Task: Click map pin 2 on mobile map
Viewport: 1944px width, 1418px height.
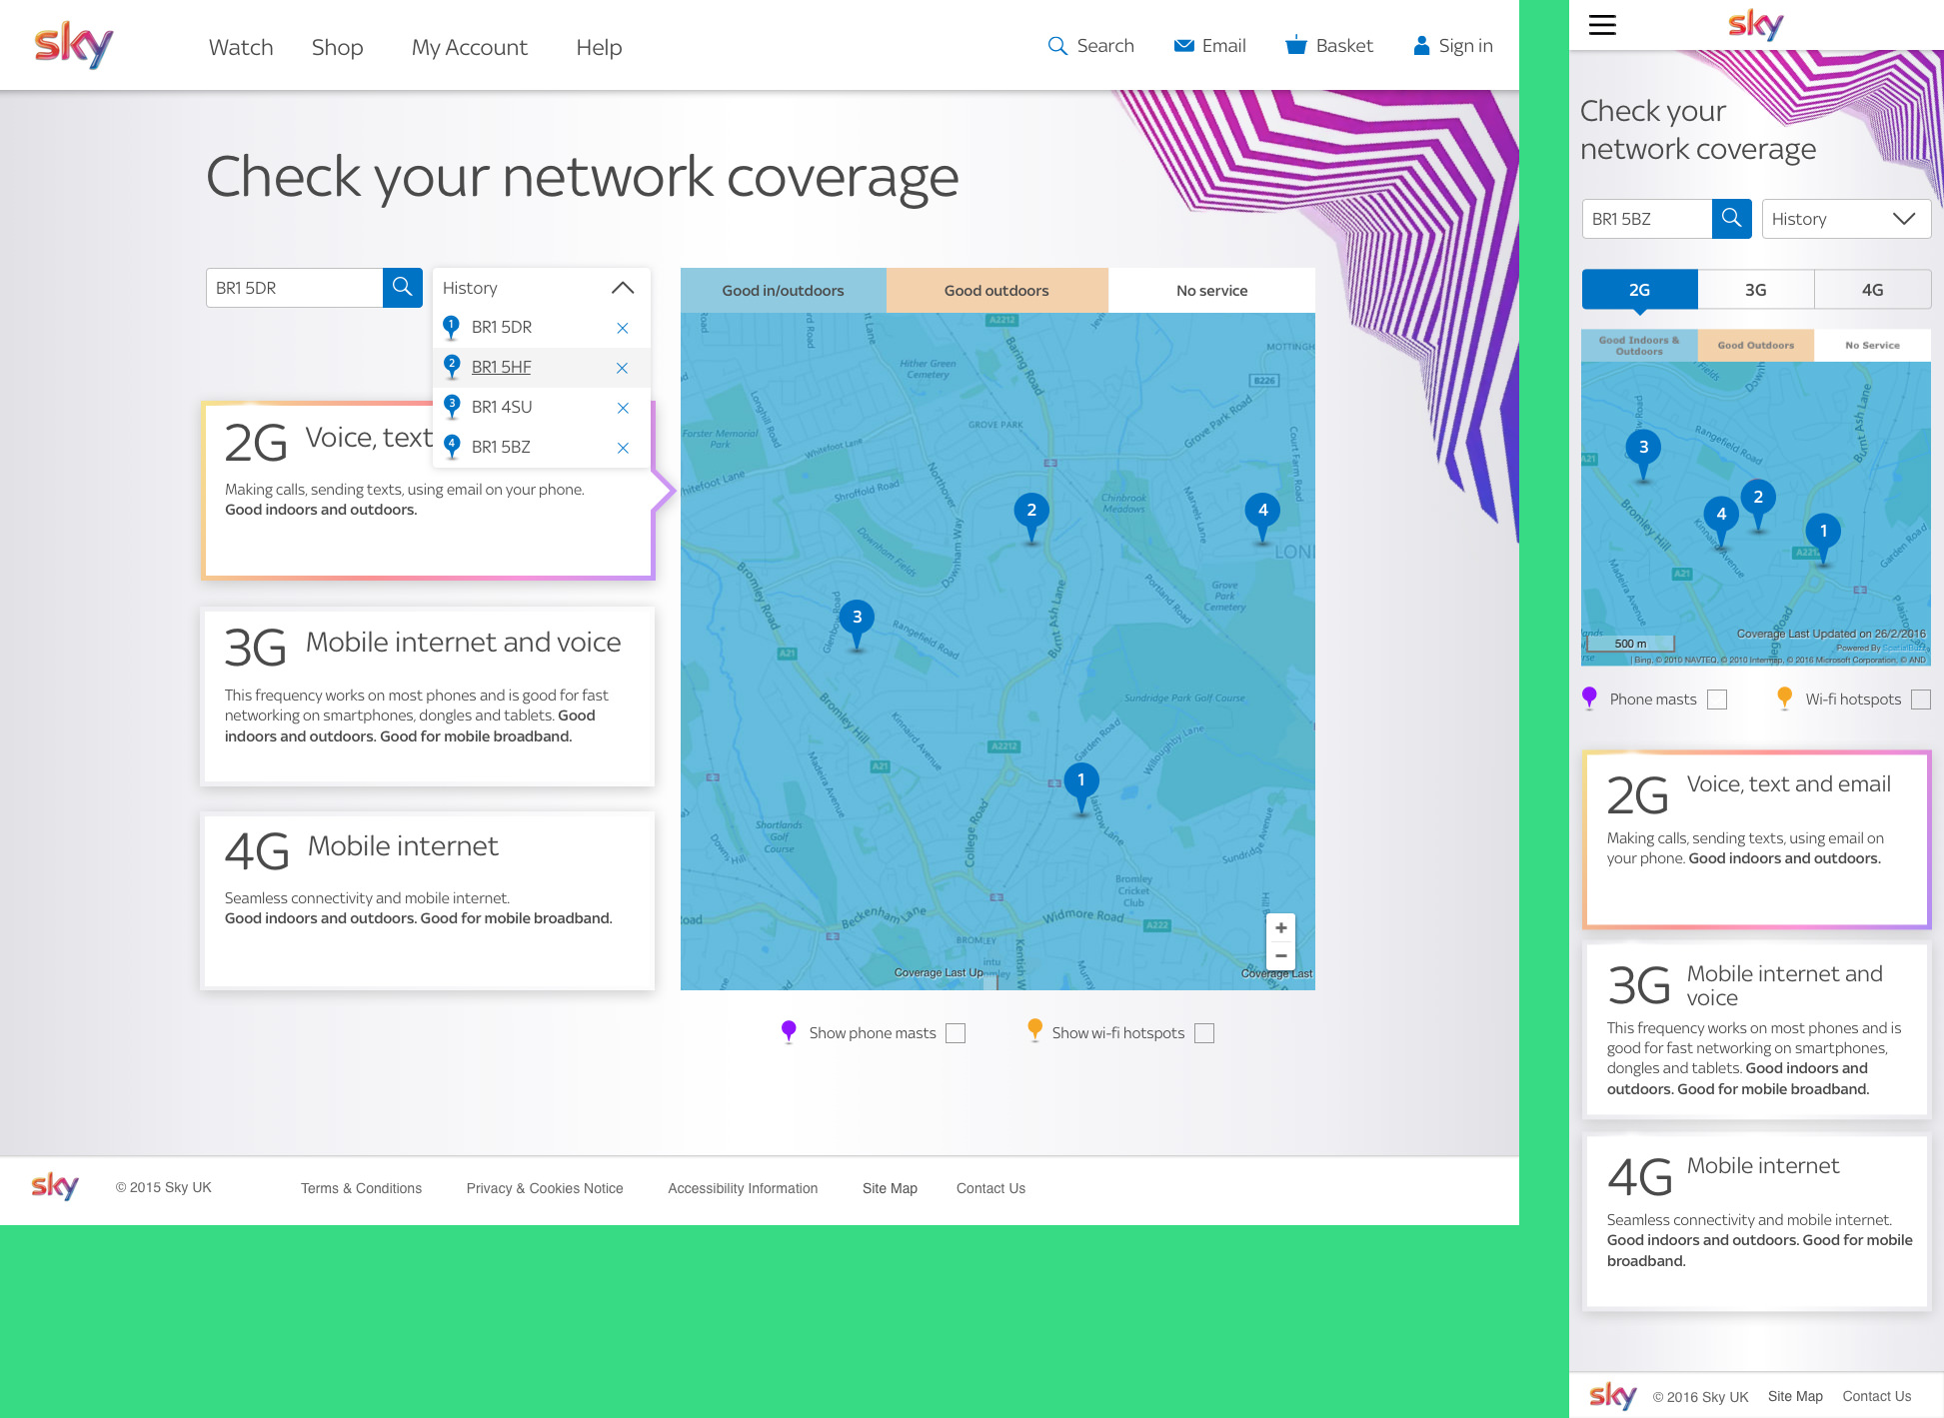Action: [1758, 505]
